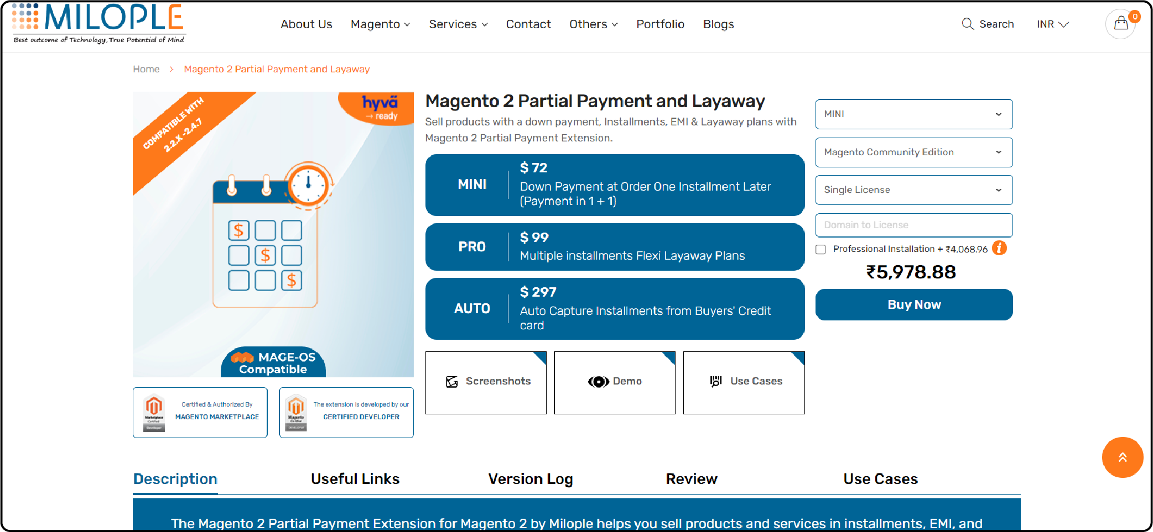Viewport: 1153px width, 532px height.
Task: Click the Domain to License field
Action: point(914,225)
